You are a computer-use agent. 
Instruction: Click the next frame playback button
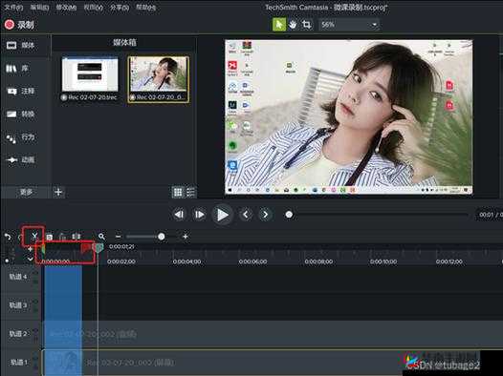(x=199, y=215)
